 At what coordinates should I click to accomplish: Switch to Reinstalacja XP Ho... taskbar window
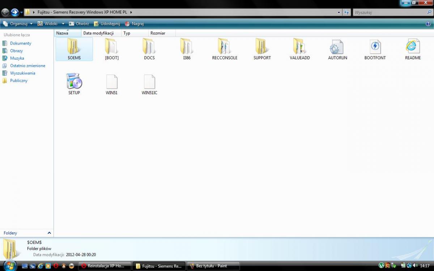(105, 266)
